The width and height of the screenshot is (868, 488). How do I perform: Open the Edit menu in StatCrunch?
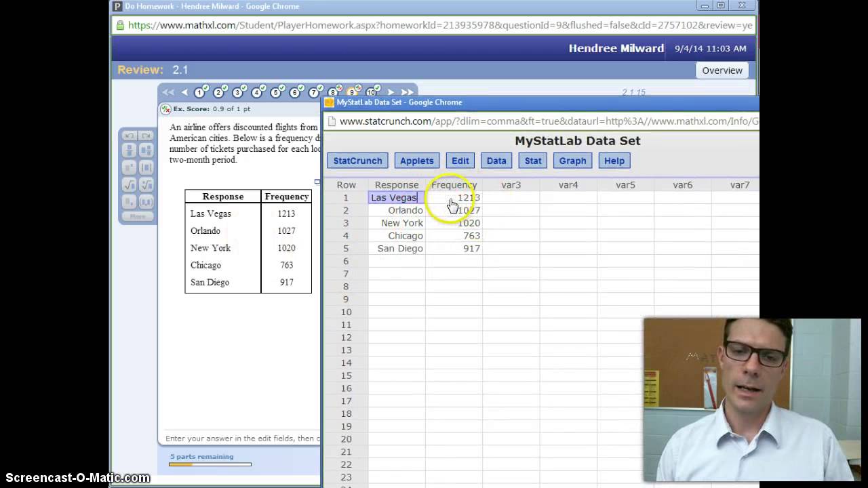click(x=460, y=161)
